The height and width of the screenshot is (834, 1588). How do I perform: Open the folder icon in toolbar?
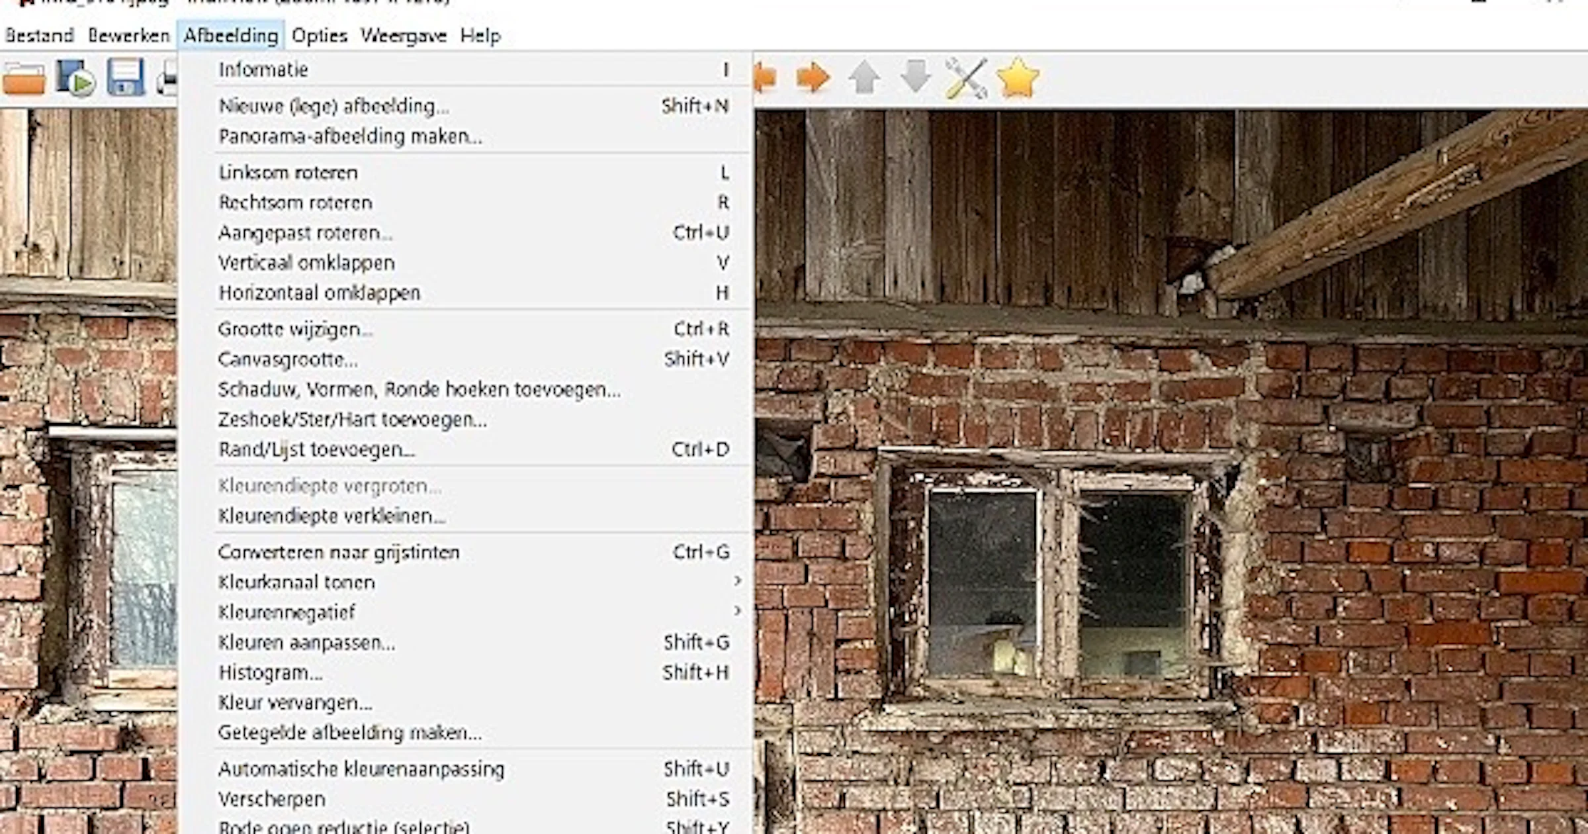pos(24,79)
